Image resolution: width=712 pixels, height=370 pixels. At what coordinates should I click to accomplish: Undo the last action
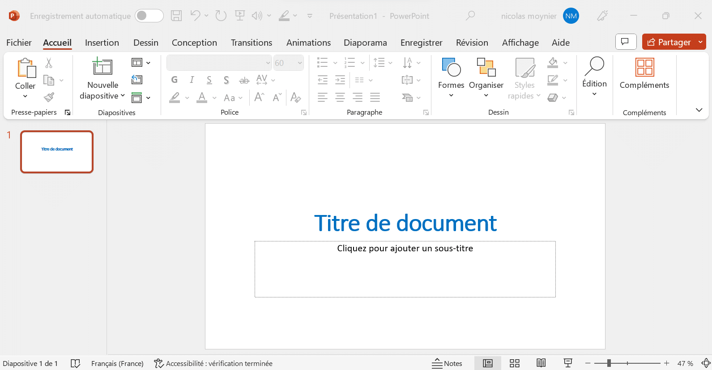pyautogui.click(x=195, y=16)
